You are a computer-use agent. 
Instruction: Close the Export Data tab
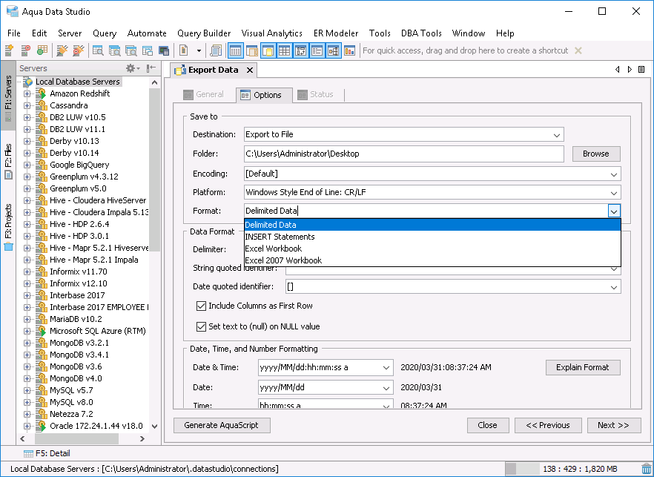[250, 70]
